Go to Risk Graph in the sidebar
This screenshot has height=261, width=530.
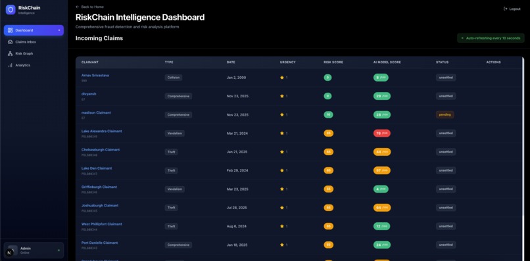coord(34,53)
